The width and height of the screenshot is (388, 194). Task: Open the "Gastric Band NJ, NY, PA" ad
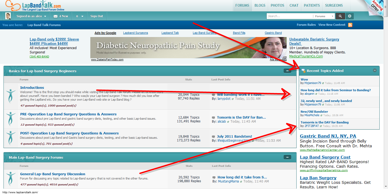pyautogui.click(x=328, y=136)
